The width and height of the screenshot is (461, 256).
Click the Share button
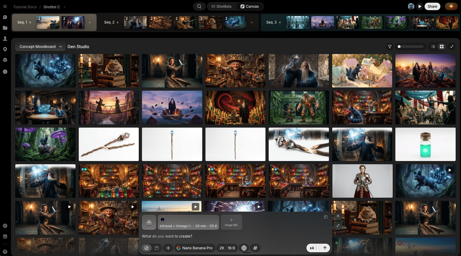click(x=432, y=6)
